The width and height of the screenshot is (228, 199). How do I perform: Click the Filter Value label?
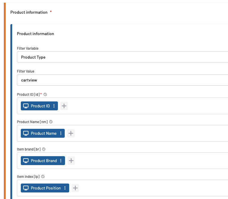click(x=26, y=71)
